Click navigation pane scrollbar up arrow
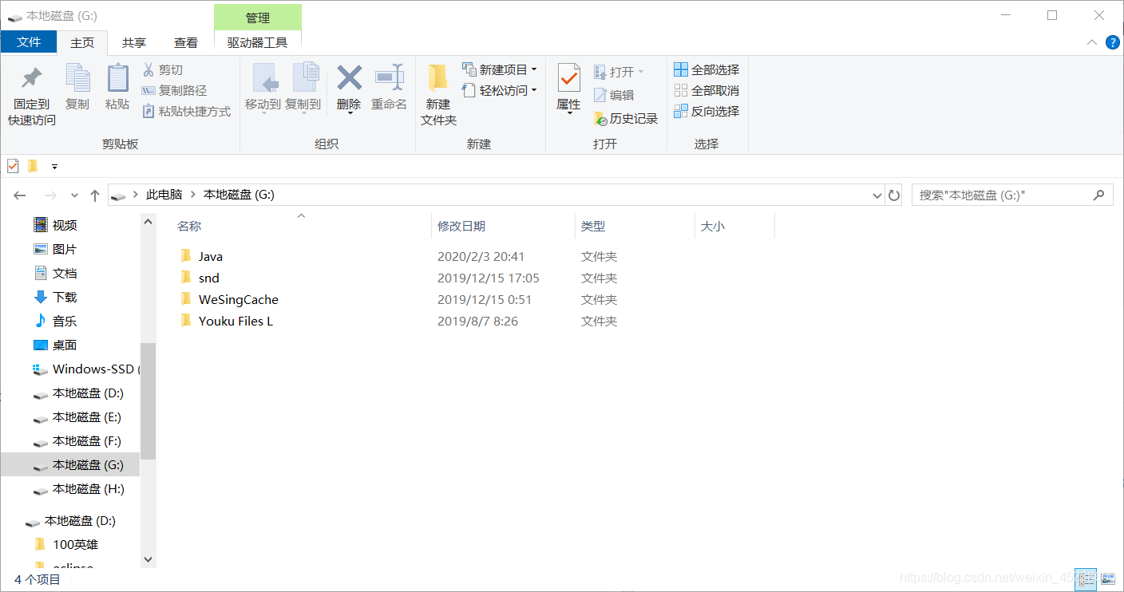This screenshot has width=1124, height=592. [148, 221]
